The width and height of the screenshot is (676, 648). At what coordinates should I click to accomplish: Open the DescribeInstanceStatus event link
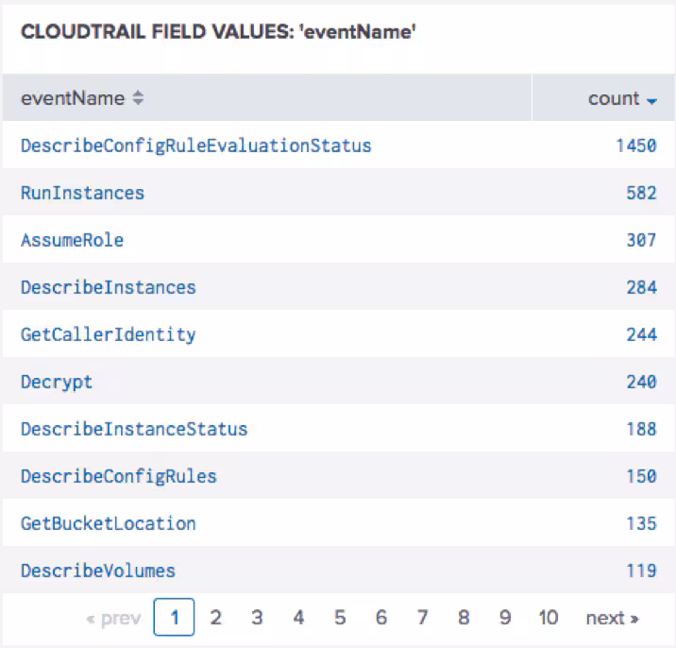[133, 429]
